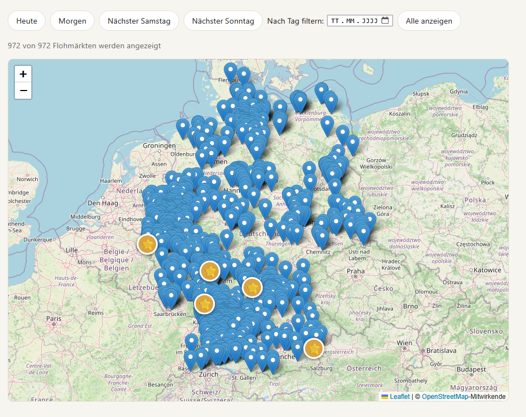
Task: Click the '972 von 972 Flohmärkten' count text
Action: [x=84, y=46]
